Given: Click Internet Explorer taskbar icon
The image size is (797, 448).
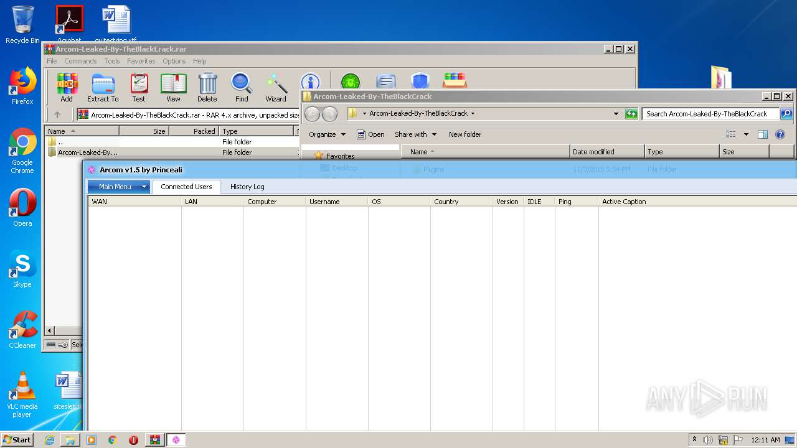Looking at the screenshot, I should click(x=49, y=440).
